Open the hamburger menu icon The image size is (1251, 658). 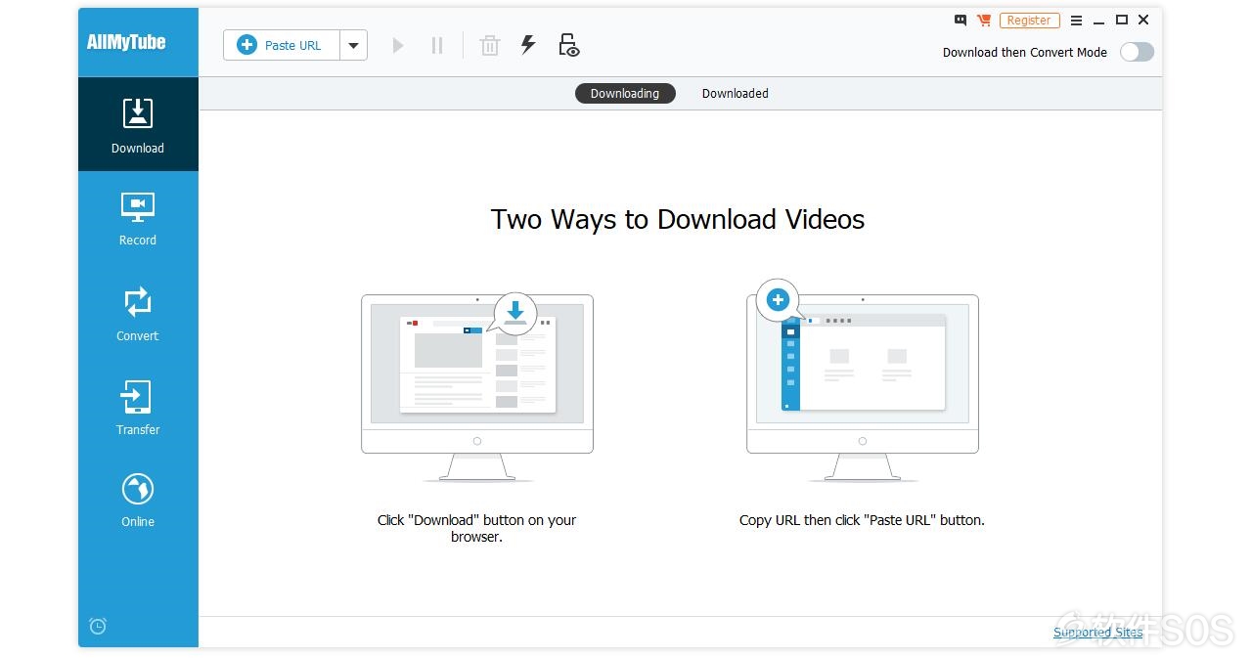point(1076,20)
